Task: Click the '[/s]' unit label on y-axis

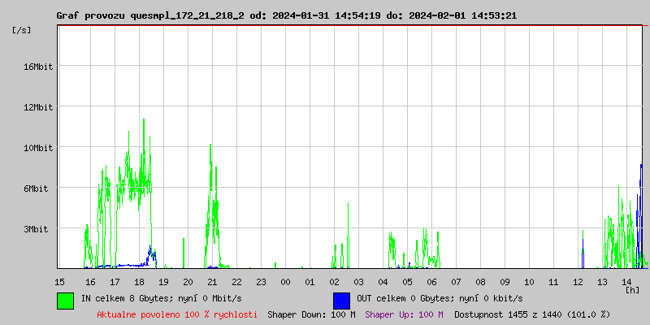Action: point(22,30)
